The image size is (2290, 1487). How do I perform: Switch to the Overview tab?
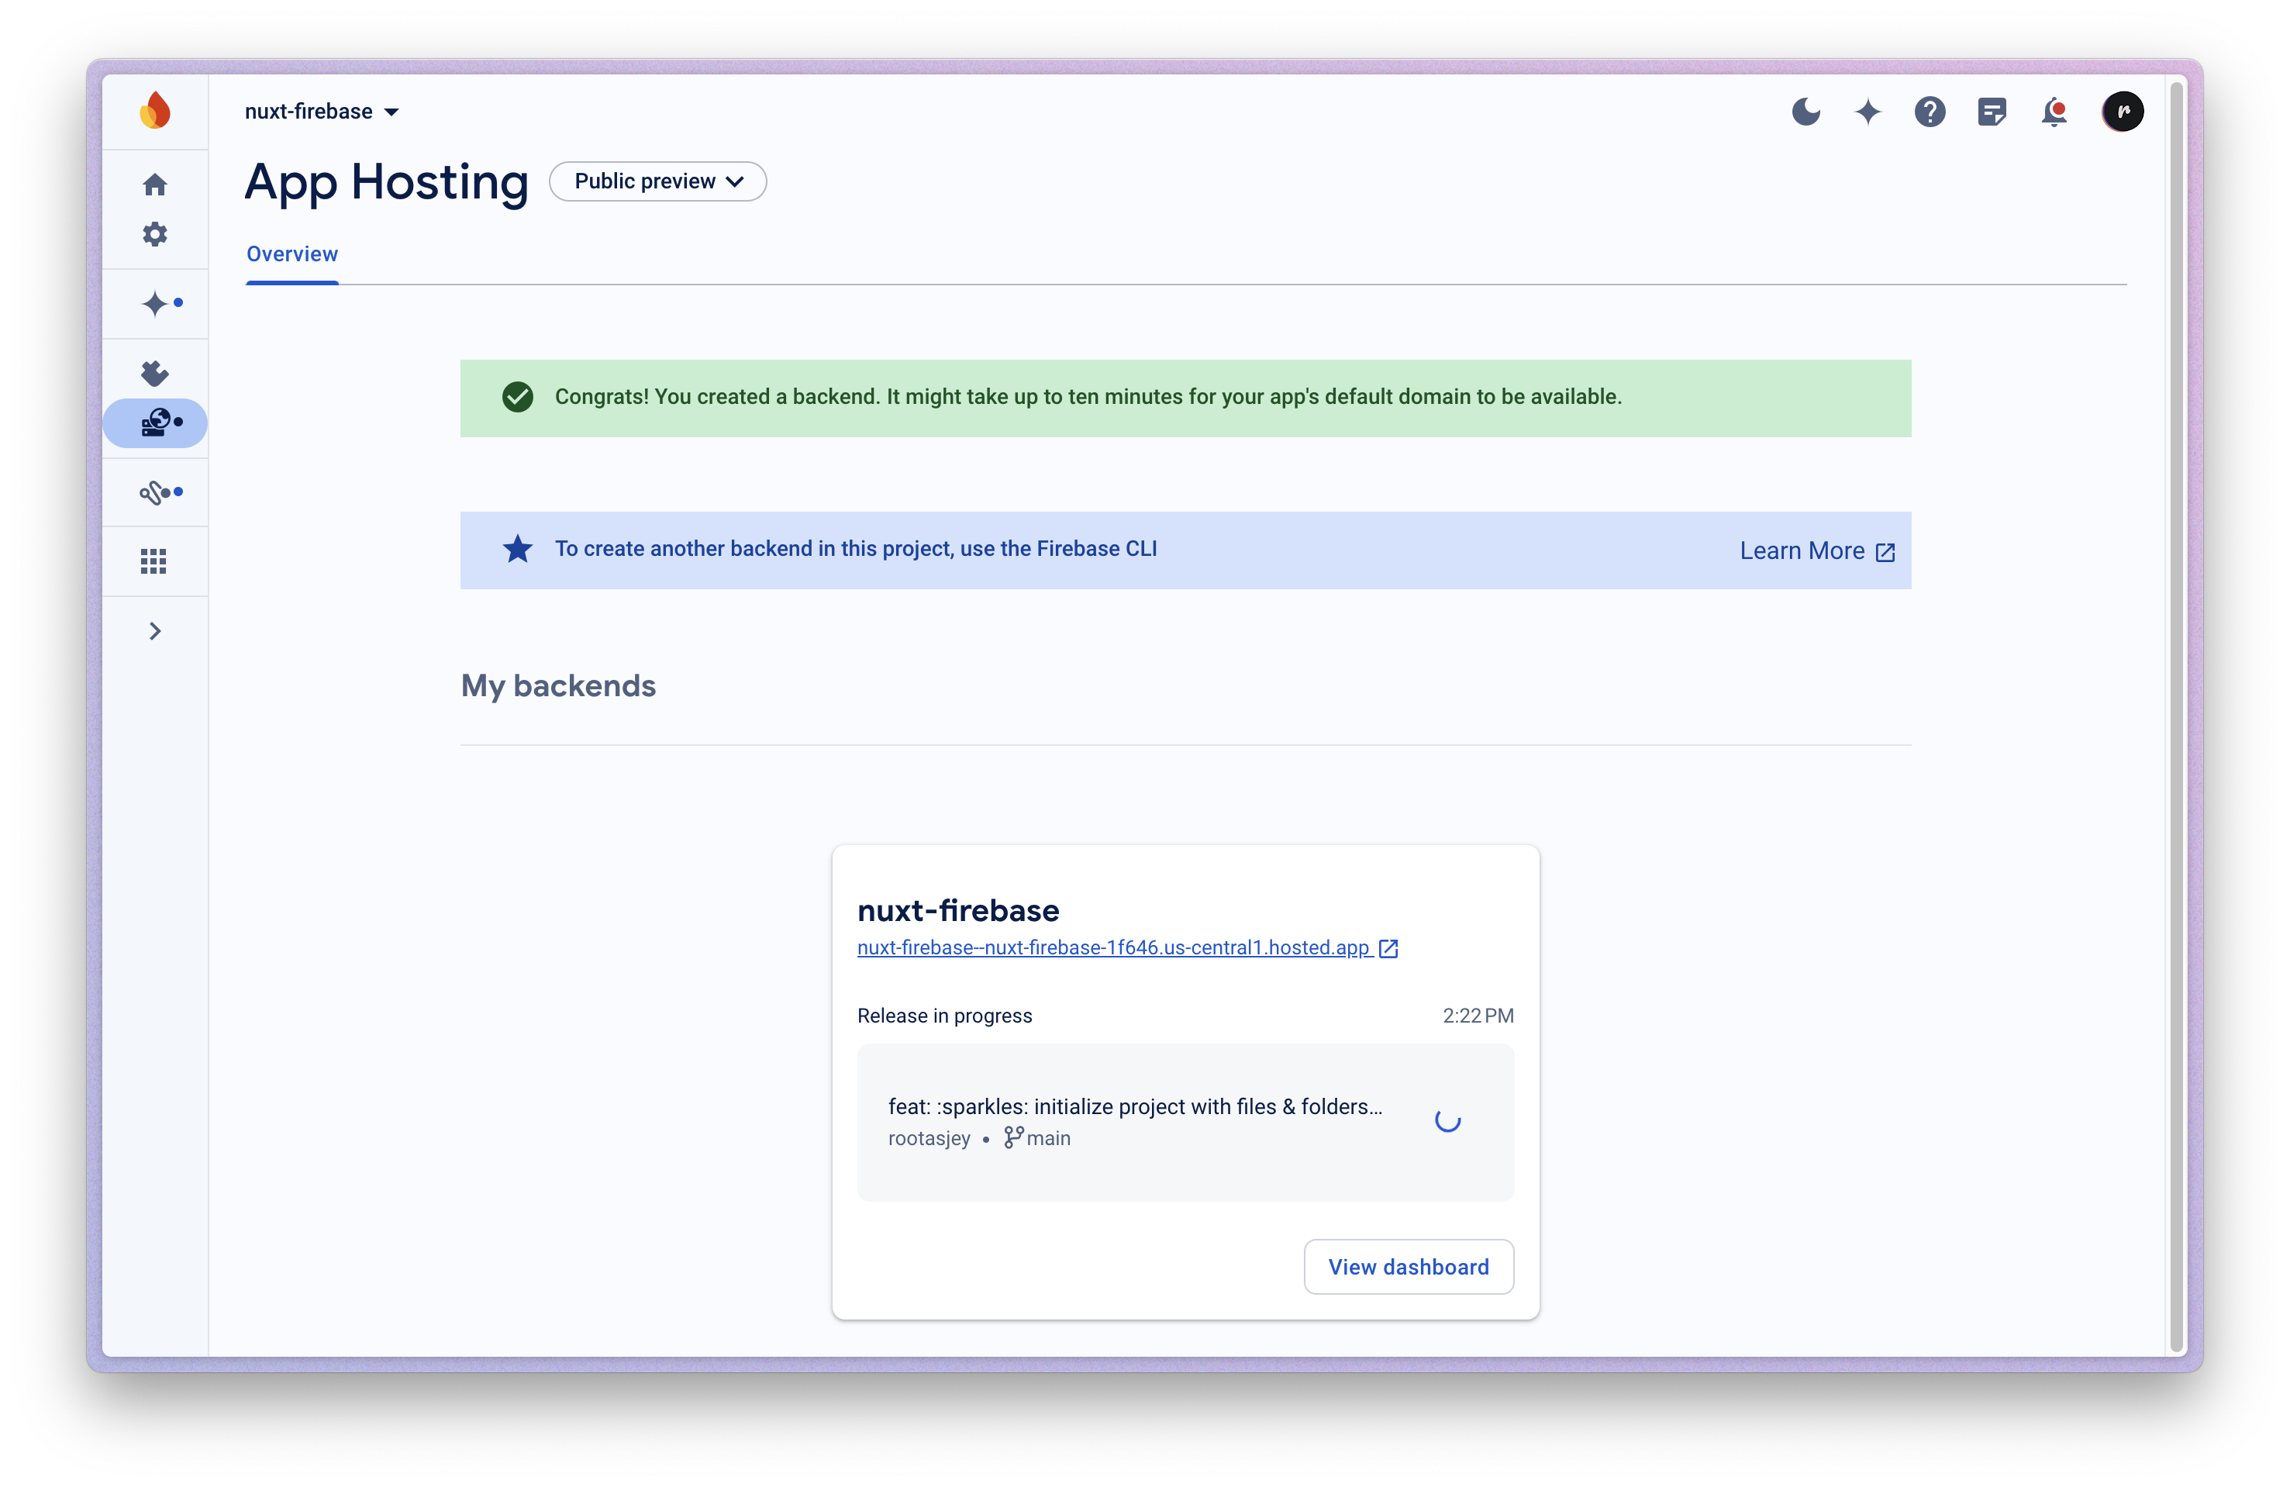click(291, 253)
